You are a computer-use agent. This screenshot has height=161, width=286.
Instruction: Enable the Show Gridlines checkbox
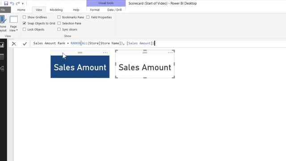click(24, 17)
